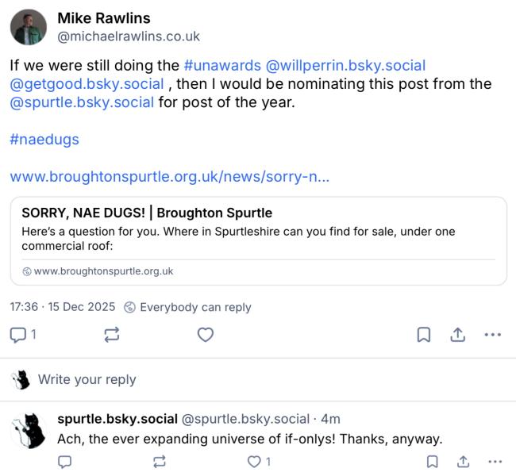Like Mike Rawlins' post with heart icon

point(206,335)
